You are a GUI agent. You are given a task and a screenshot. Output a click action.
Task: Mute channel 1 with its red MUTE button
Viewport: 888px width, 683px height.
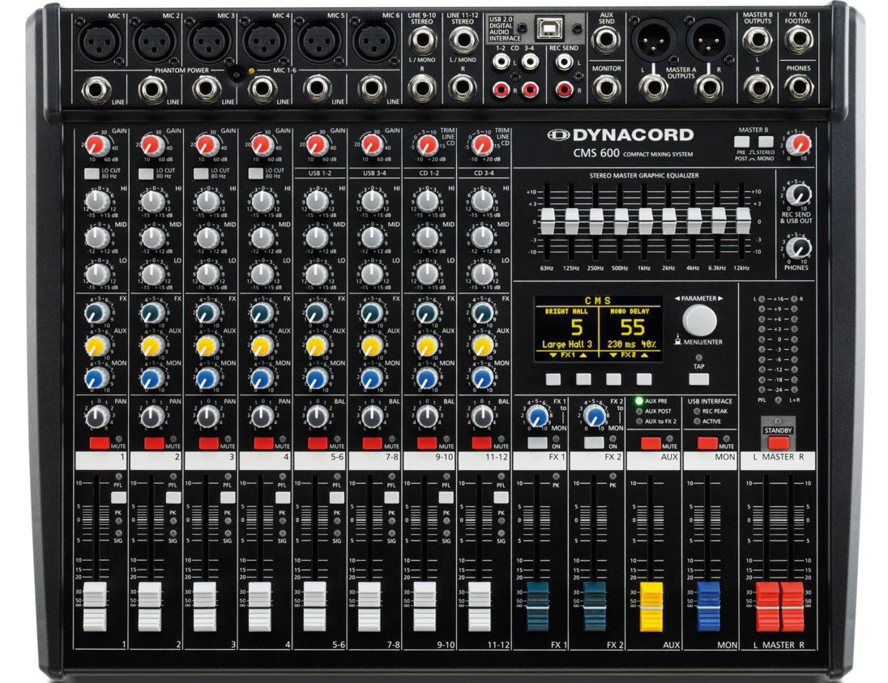[99, 443]
